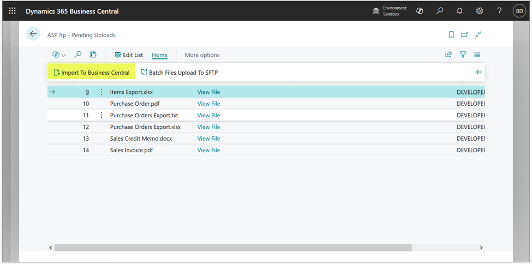Pin the action bar
This screenshot has height=264, width=532.
click(x=478, y=72)
